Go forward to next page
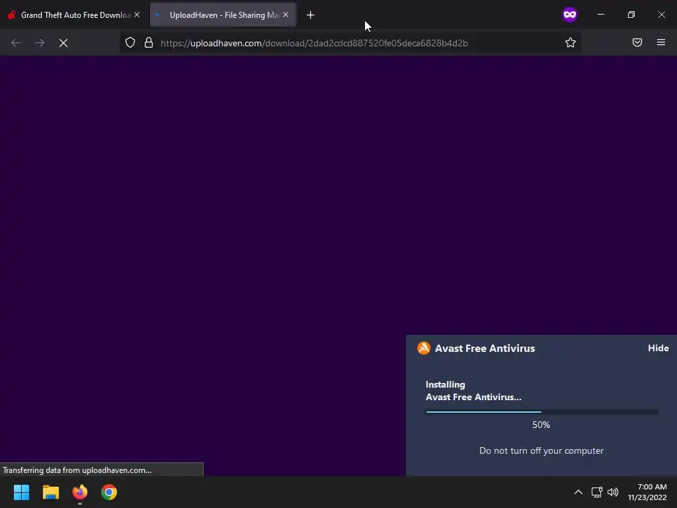The width and height of the screenshot is (677, 508). coord(40,43)
